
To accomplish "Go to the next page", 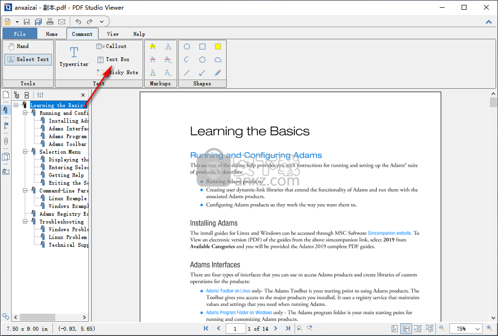I will point(276,328).
